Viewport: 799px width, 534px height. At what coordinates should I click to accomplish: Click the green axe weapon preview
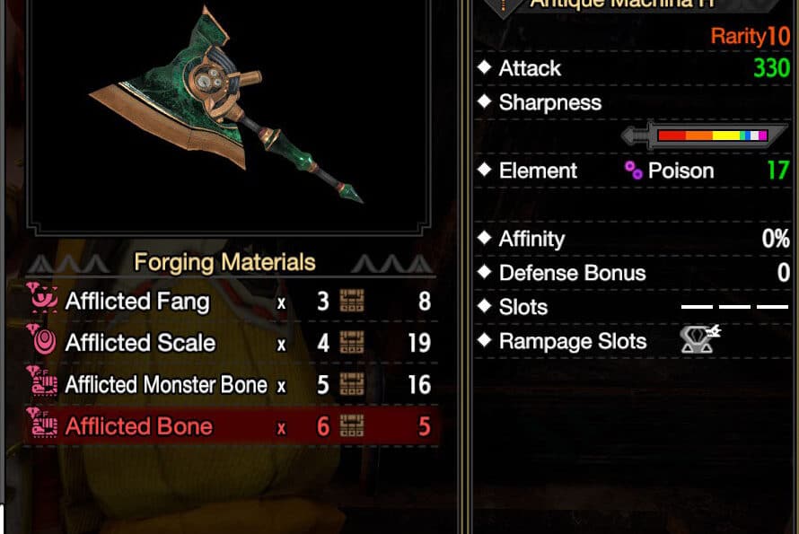[224, 103]
